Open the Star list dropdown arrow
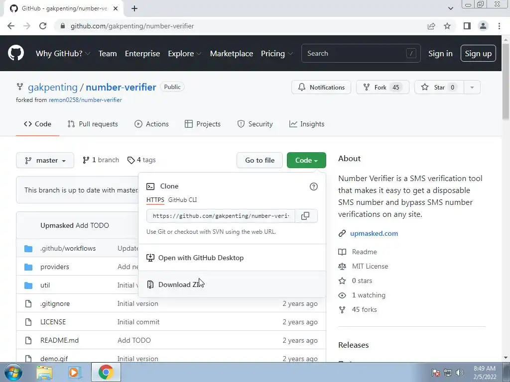The width and height of the screenshot is (510, 382). [x=472, y=87]
